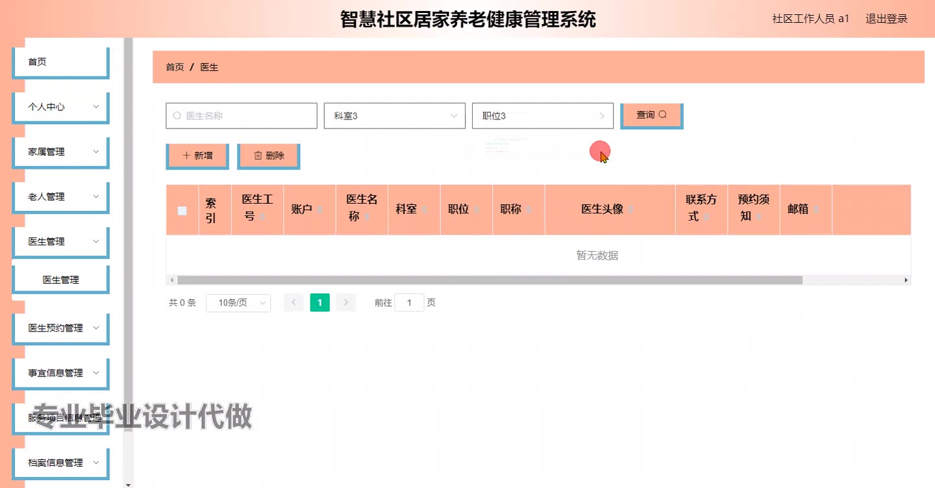Viewport: 935px width, 488px height.
Task: Open 首页 in the left sidebar
Action: pos(60,62)
